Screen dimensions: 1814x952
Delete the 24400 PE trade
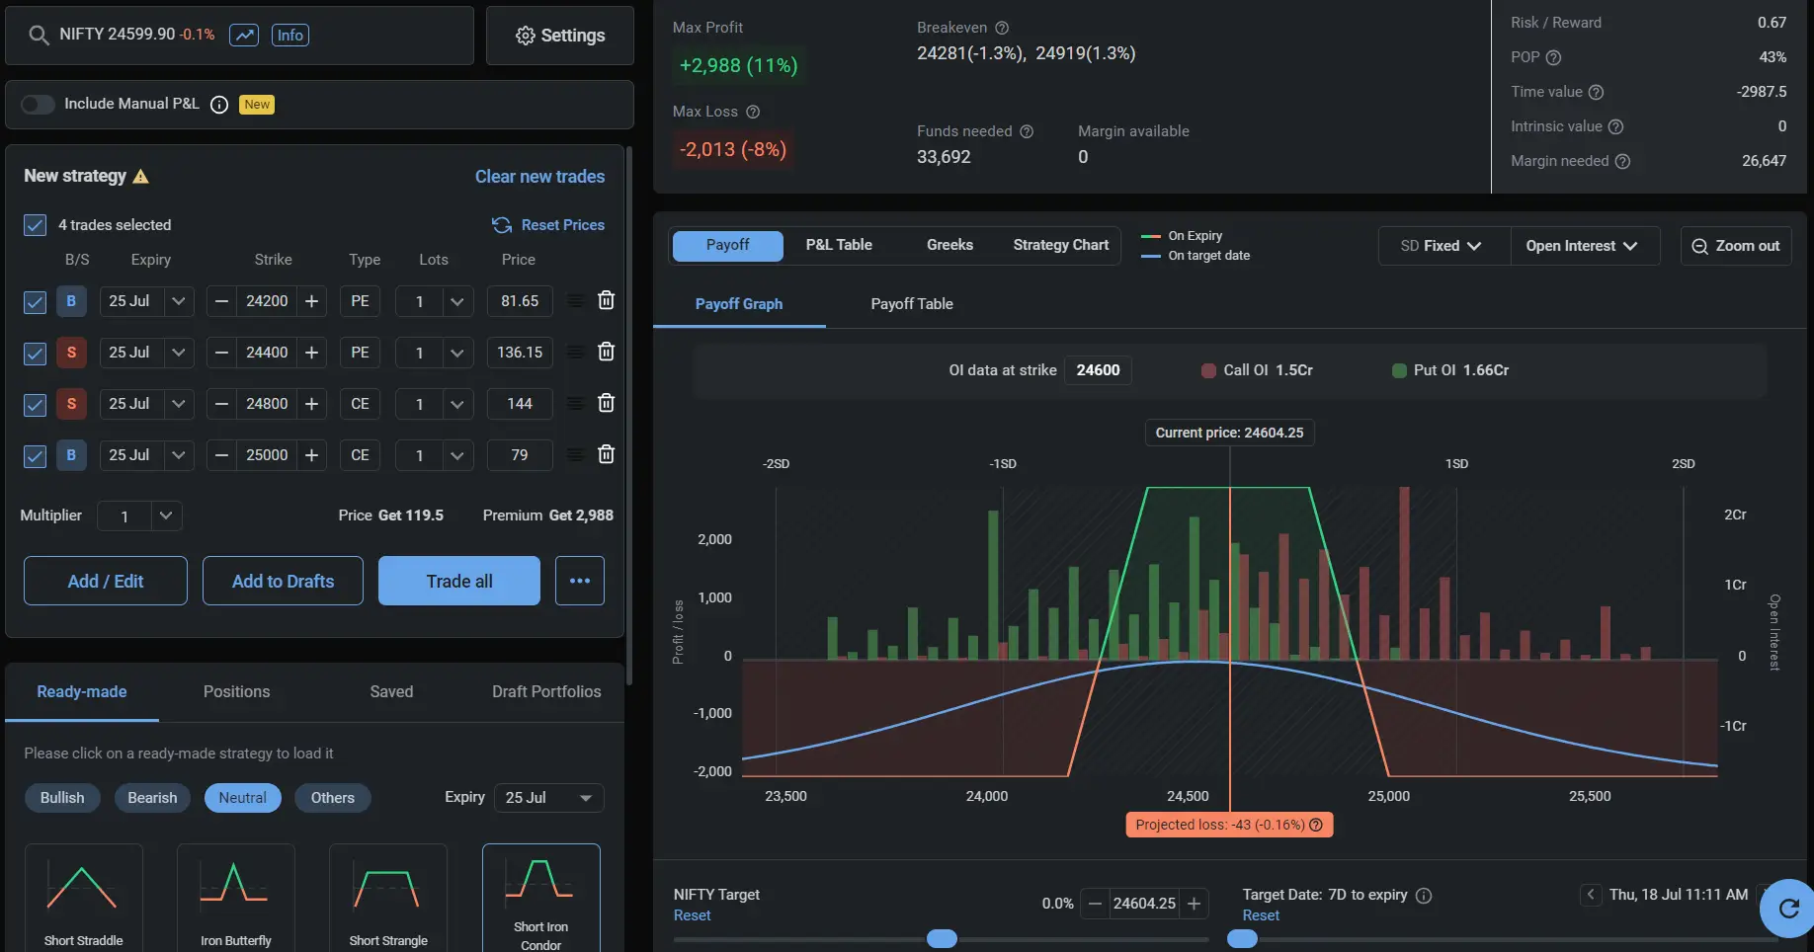coord(607,352)
